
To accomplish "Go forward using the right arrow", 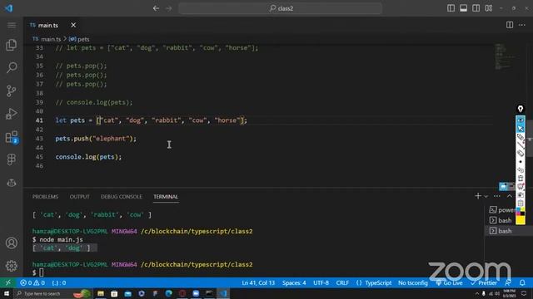I will (169, 8).
